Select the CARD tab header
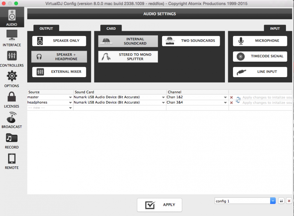This screenshot has width=294, height=216. point(111,28)
